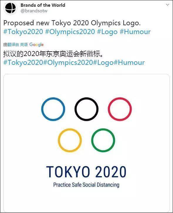Image resolution: width=173 pixels, height=213 pixels.
Task: Open #Humour hashtag in the translated text
Action: [129, 62]
